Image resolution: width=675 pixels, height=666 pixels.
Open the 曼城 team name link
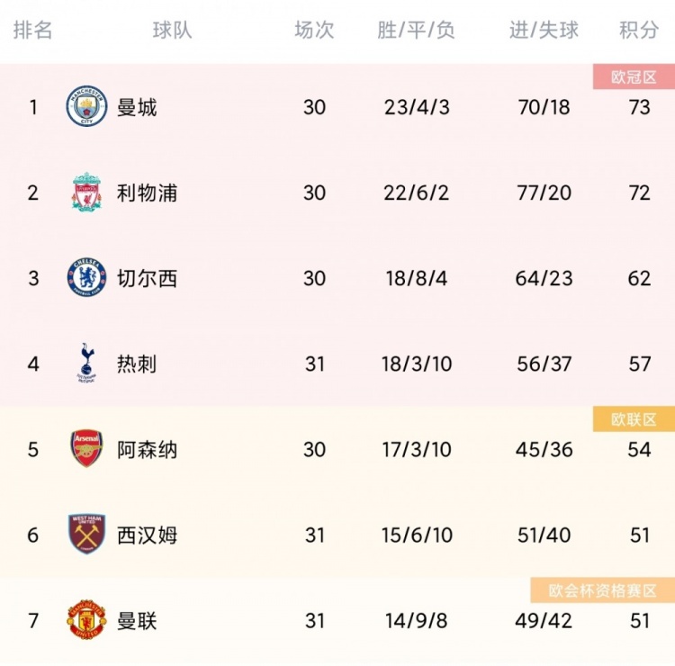(x=137, y=107)
